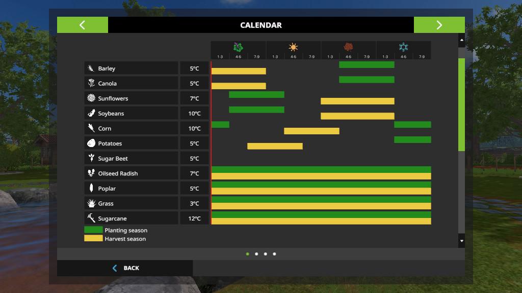522x293 pixels.
Task: Click the spring season flower icon
Action: pos(238,47)
